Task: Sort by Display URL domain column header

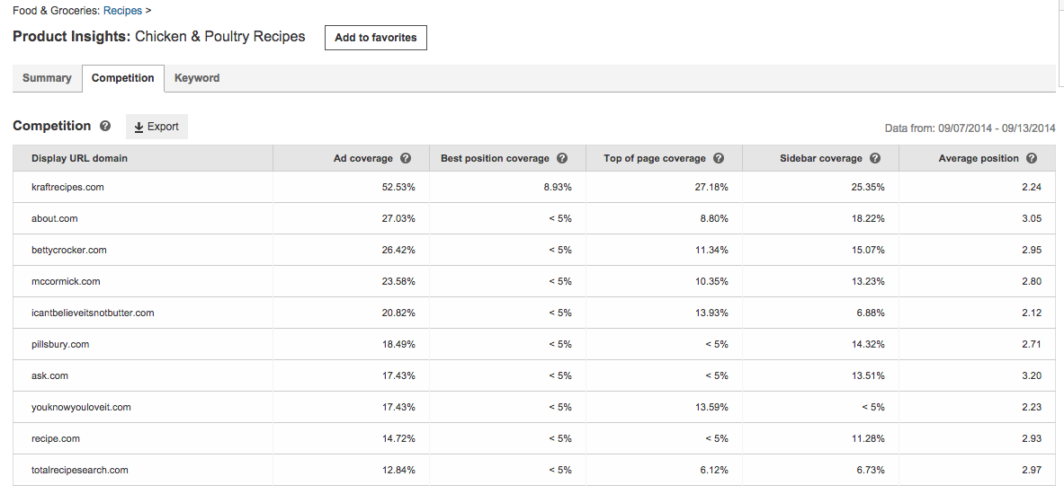Action: (79, 158)
